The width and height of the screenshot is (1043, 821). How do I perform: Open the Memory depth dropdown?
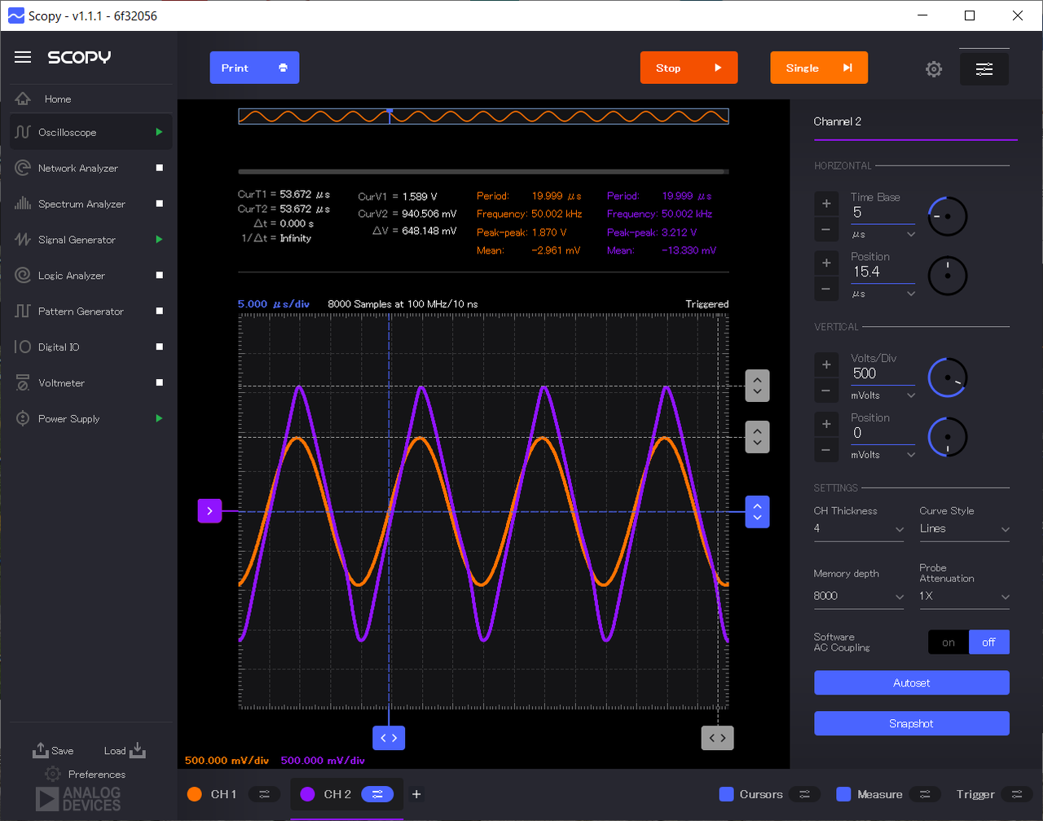click(858, 596)
